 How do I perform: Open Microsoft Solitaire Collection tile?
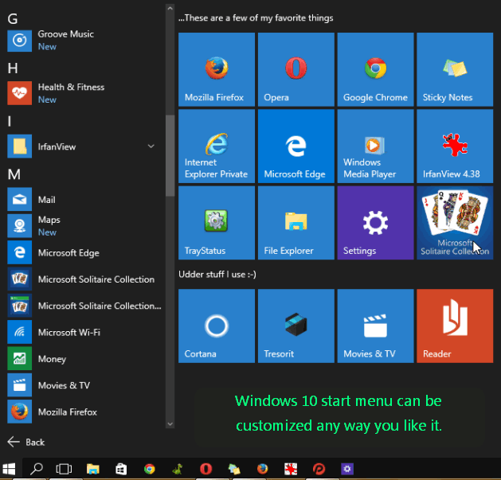455,223
